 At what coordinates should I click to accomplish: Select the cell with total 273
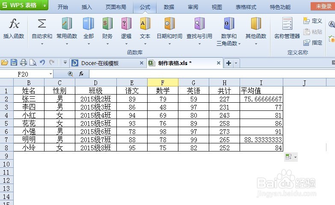coord(224,131)
